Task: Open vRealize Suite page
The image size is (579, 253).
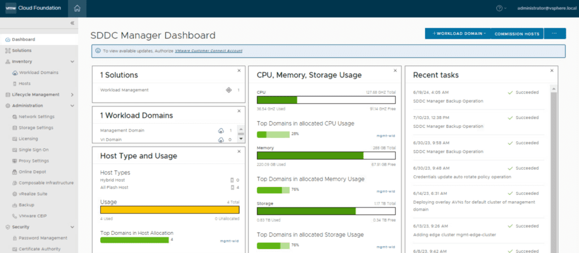Action: pyautogui.click(x=33, y=194)
